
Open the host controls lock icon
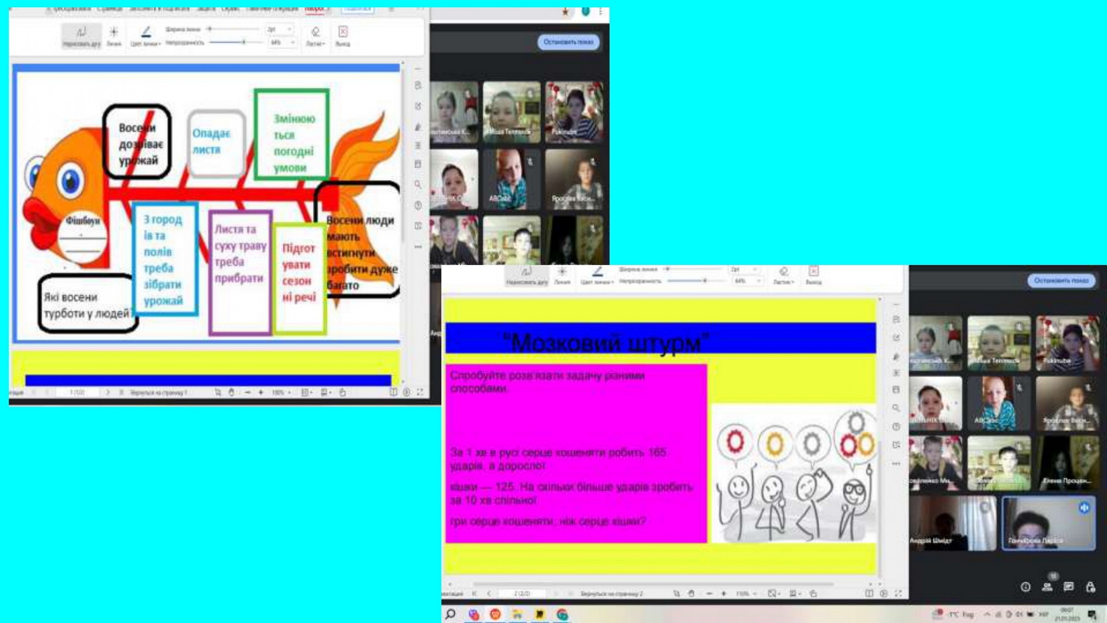pos(1091,586)
